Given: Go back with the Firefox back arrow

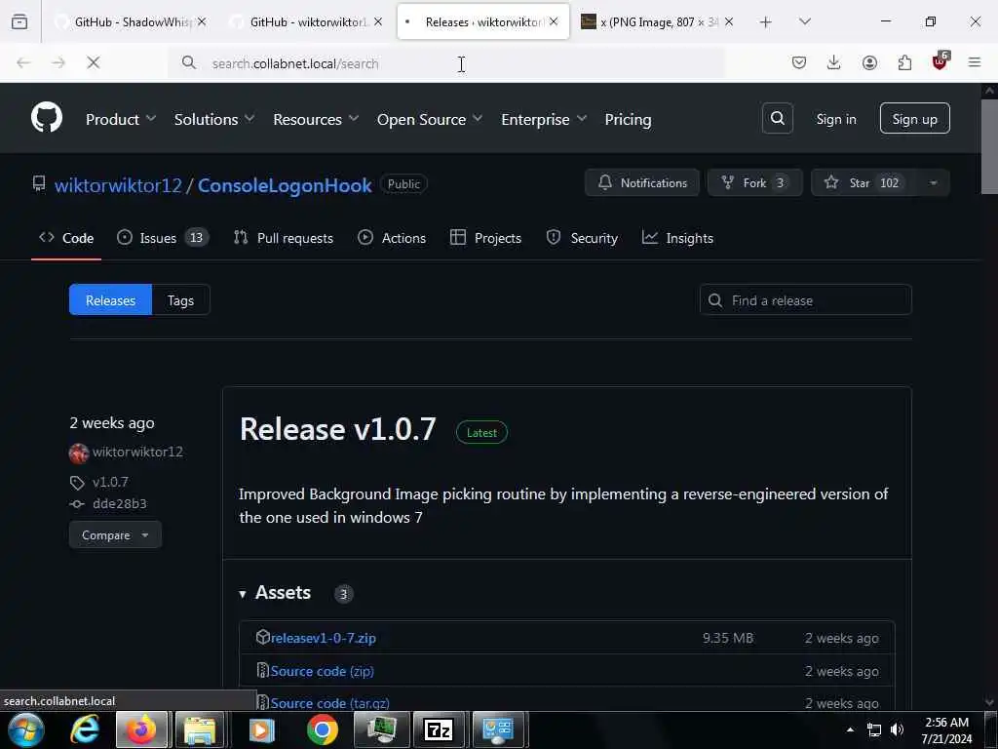Looking at the screenshot, I should pyautogui.click(x=23, y=62).
